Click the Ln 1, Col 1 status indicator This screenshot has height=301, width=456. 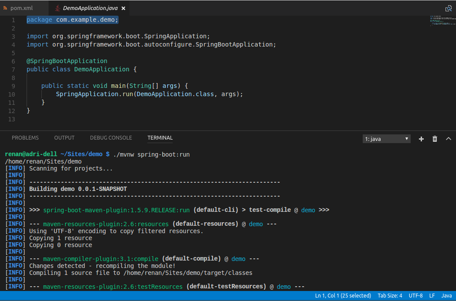[x=343, y=296]
